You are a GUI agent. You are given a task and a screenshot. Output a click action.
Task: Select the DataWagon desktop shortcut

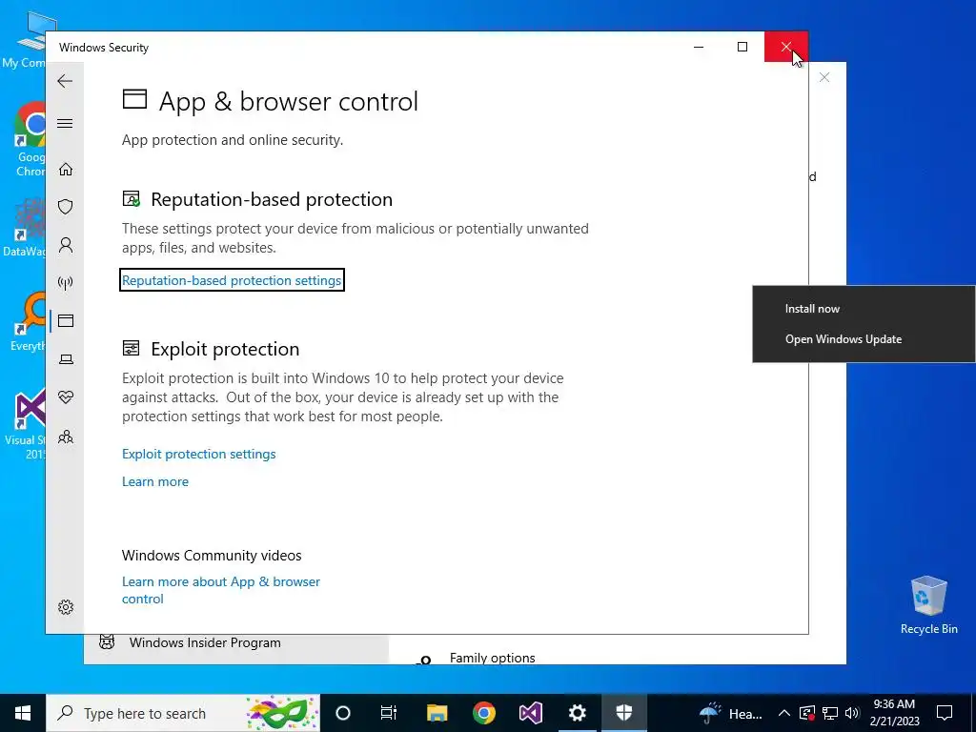25,227
